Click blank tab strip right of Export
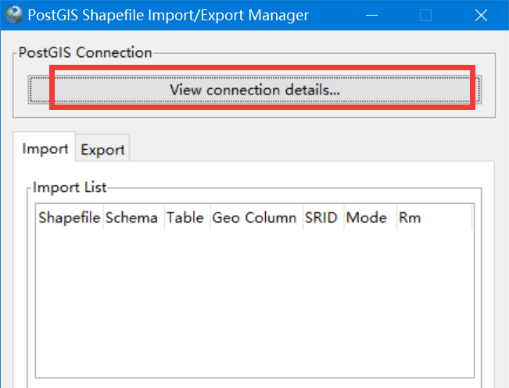The width and height of the screenshot is (509, 388). (313, 150)
